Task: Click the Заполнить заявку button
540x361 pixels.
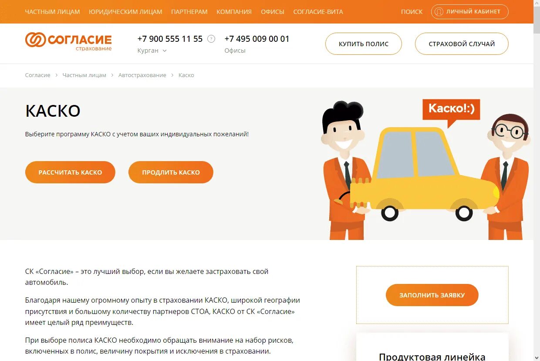Action: (x=432, y=295)
